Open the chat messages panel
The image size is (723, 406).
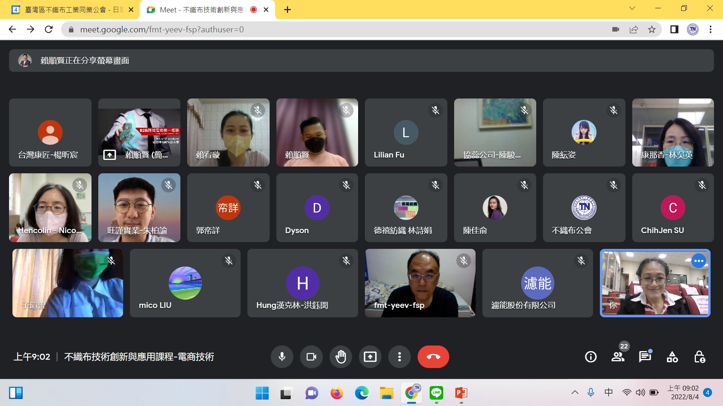click(x=645, y=356)
